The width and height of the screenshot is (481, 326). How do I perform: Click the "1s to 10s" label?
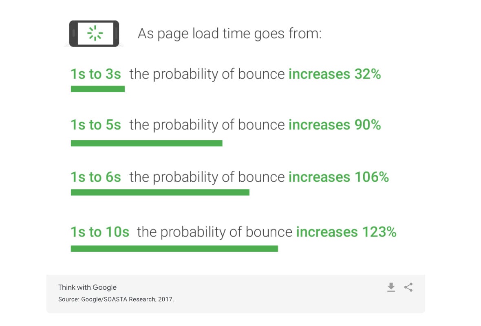[100, 232]
